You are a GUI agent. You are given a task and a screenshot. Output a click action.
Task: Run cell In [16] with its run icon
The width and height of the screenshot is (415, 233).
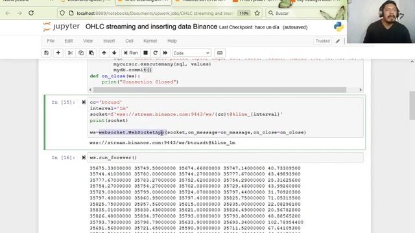(x=84, y=158)
